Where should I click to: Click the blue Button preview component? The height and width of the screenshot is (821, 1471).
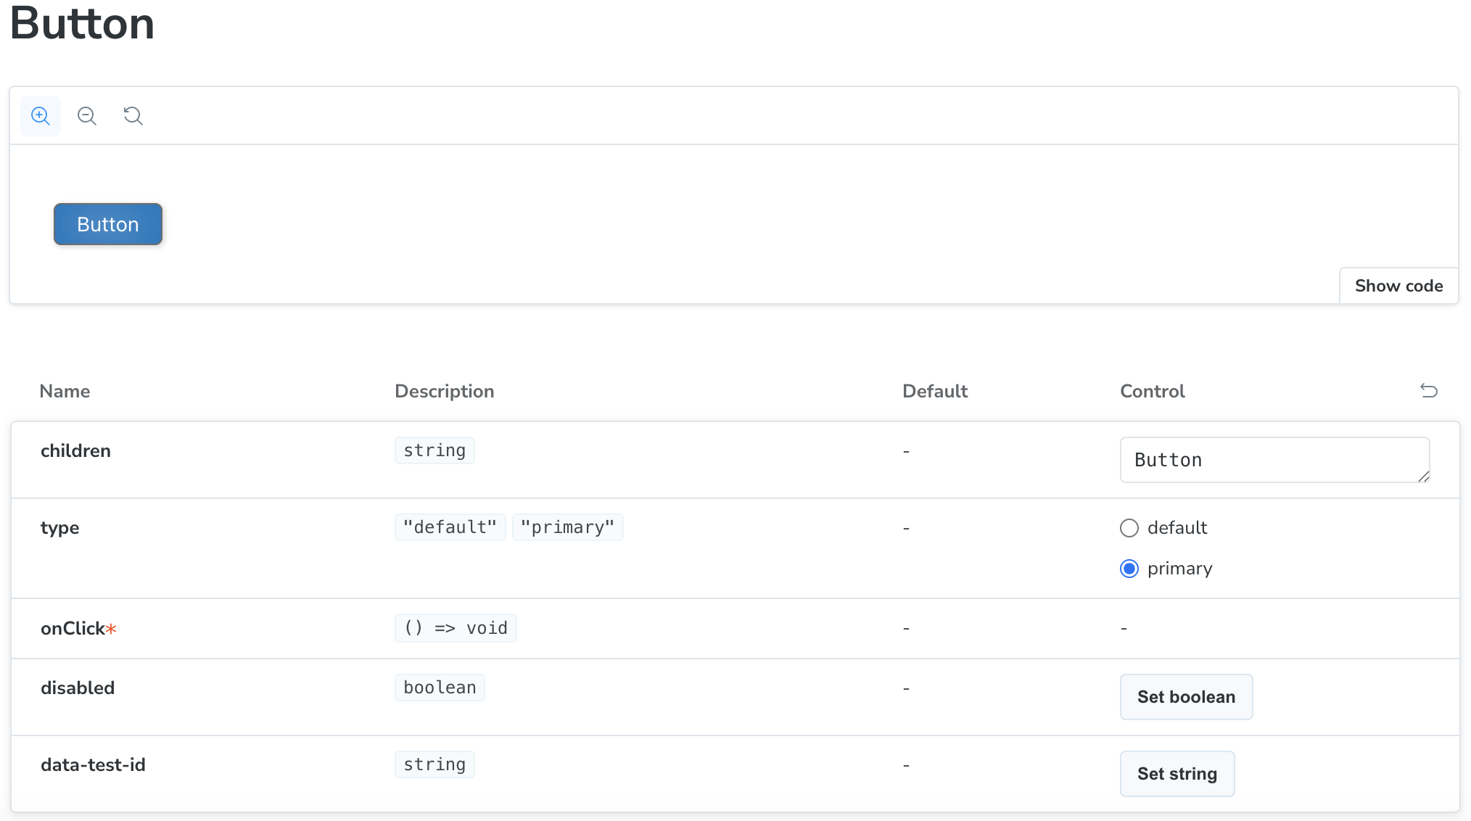(x=108, y=224)
